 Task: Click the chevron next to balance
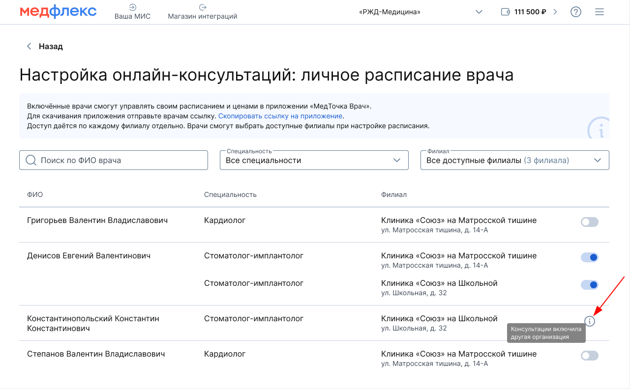pyautogui.click(x=555, y=12)
